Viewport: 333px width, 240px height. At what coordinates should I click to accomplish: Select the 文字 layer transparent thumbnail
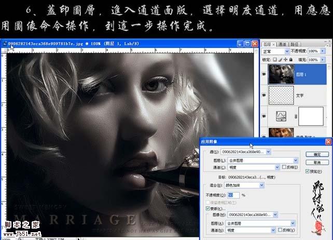[281, 95]
